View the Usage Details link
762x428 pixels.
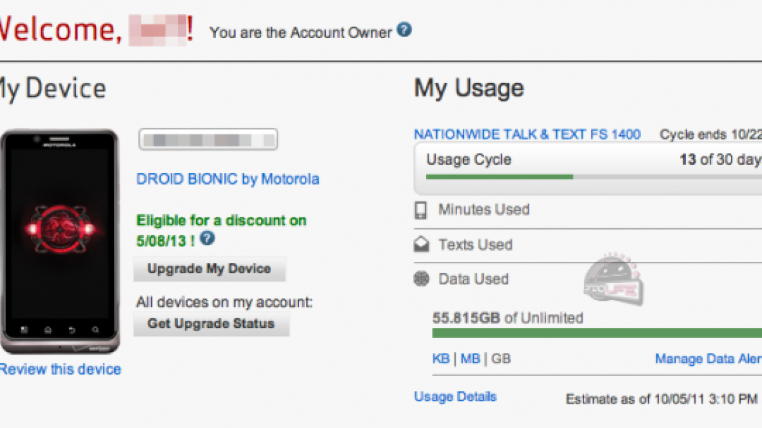tap(455, 397)
